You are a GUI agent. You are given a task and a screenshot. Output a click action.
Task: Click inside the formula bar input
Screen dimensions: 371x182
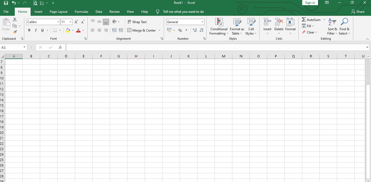coord(216,47)
